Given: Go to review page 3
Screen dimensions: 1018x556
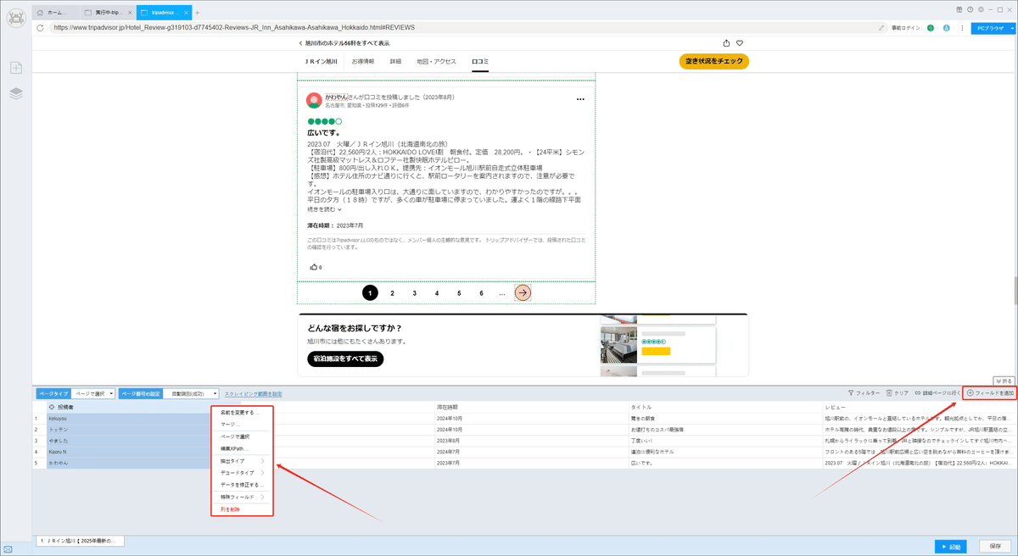Looking at the screenshot, I should tap(415, 292).
